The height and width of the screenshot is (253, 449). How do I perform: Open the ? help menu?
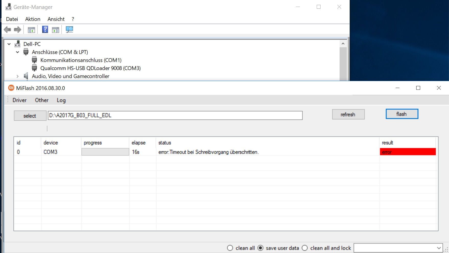click(x=73, y=19)
